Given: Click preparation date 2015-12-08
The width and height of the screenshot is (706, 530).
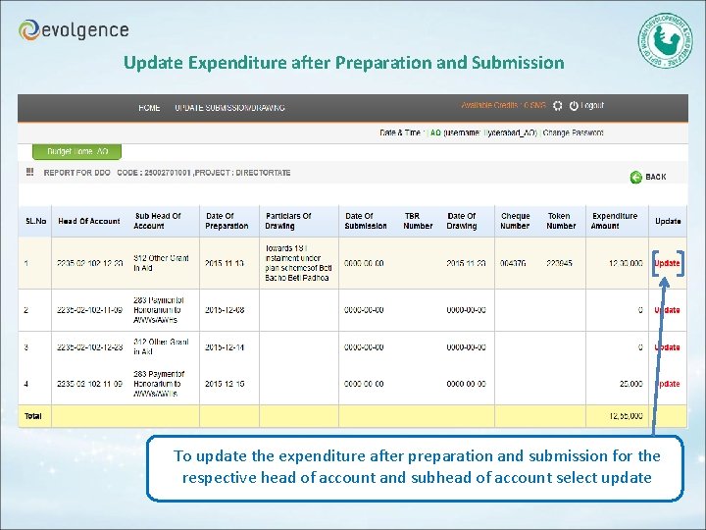Looking at the screenshot, I should coord(225,310).
